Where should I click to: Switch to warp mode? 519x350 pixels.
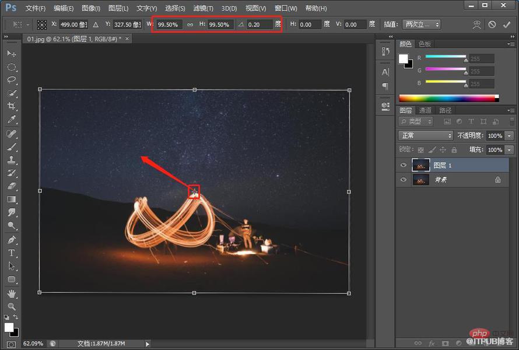click(x=476, y=24)
